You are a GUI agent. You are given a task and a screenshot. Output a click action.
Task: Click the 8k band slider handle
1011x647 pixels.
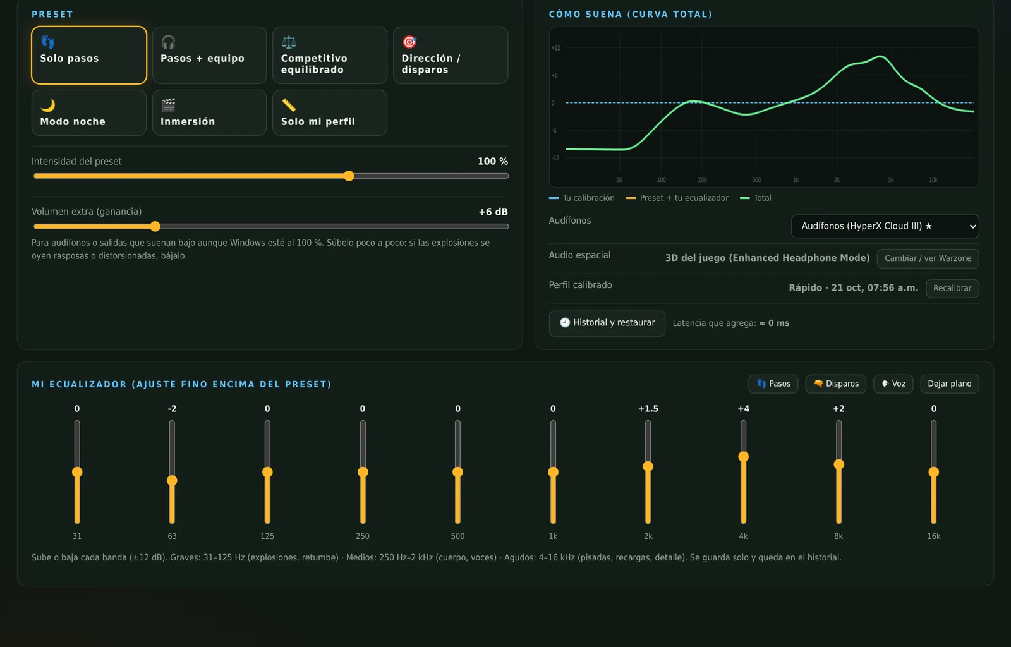tap(838, 464)
